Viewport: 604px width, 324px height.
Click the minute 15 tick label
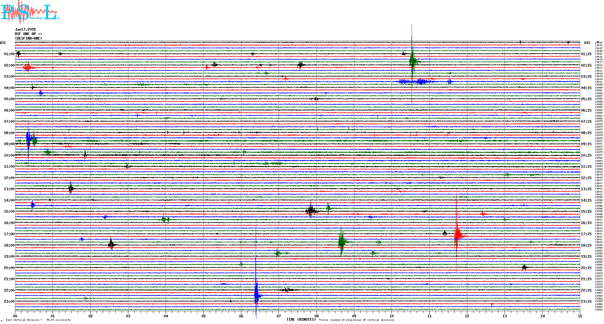pos(580,316)
